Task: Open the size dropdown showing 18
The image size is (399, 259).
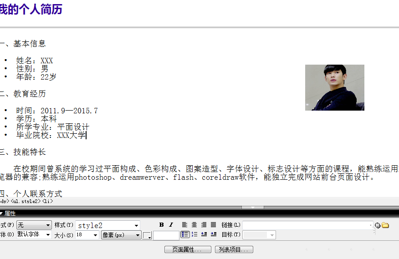Action: tap(87, 235)
